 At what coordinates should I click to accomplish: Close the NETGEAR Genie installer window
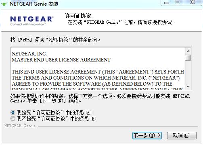coord(193,2)
